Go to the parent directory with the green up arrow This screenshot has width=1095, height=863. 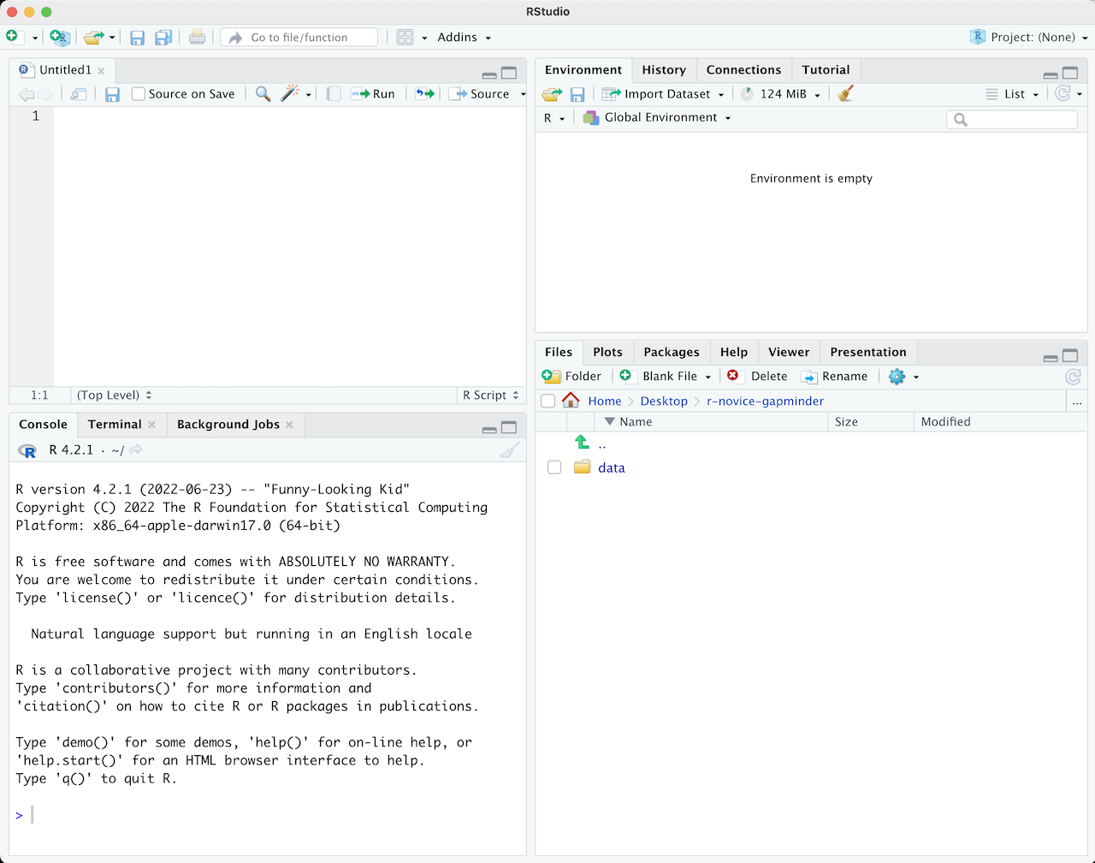pos(582,442)
